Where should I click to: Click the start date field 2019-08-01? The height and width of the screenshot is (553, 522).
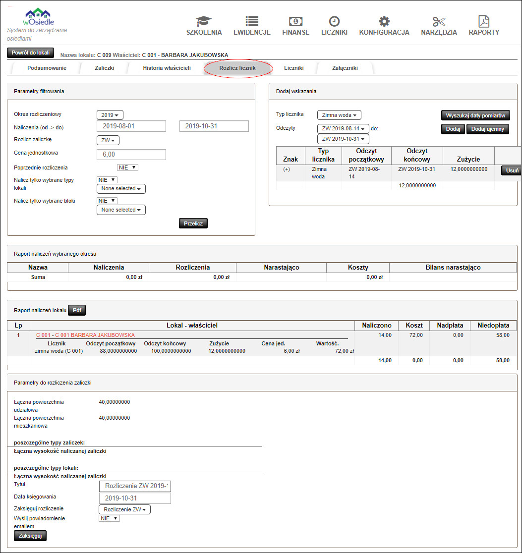pyautogui.click(x=131, y=126)
